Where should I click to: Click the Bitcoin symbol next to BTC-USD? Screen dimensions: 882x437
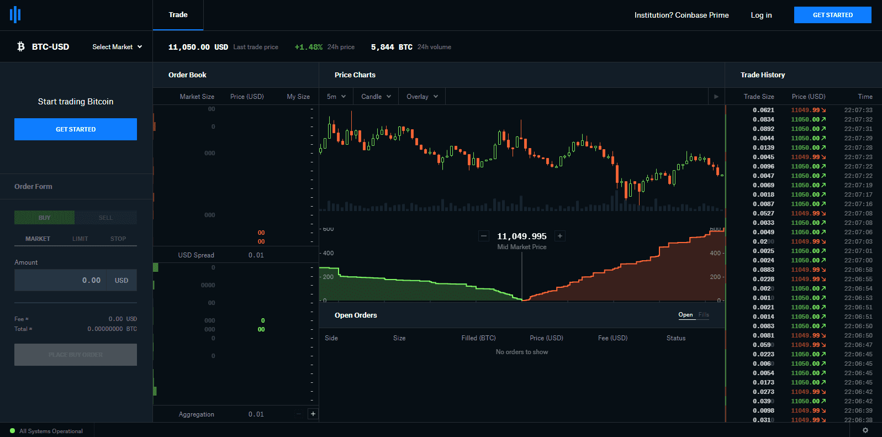(x=21, y=47)
